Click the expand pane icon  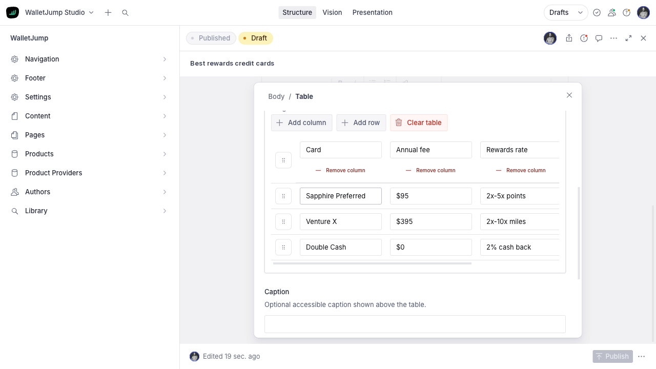click(x=628, y=38)
